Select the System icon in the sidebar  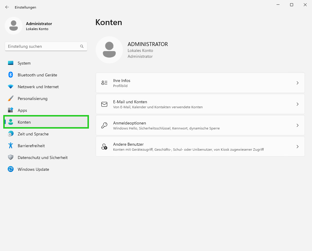pyautogui.click(x=10, y=63)
